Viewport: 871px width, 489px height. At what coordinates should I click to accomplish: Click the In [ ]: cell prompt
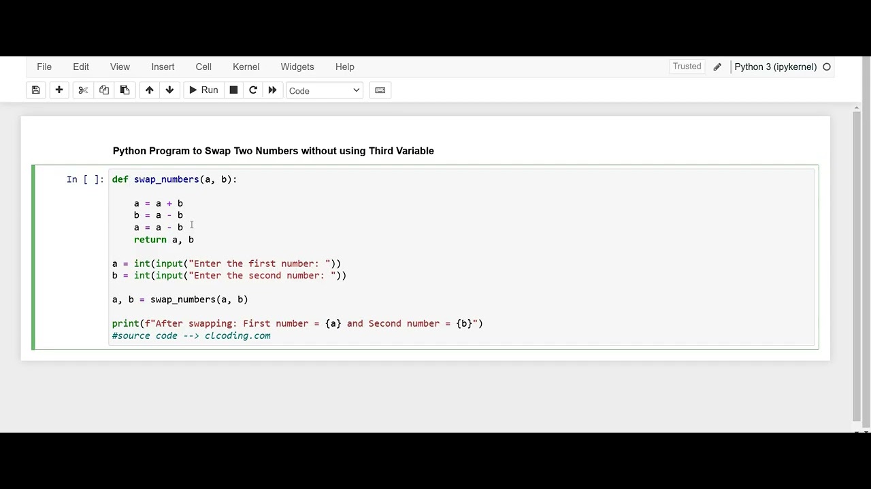85,179
